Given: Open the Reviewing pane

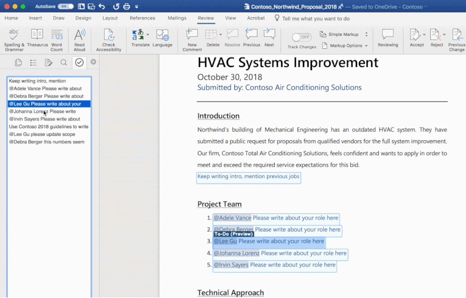Looking at the screenshot, I should coord(388,38).
